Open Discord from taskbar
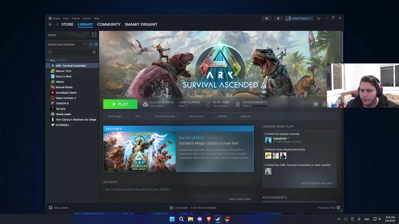This screenshot has width=399, height=224. [199, 219]
